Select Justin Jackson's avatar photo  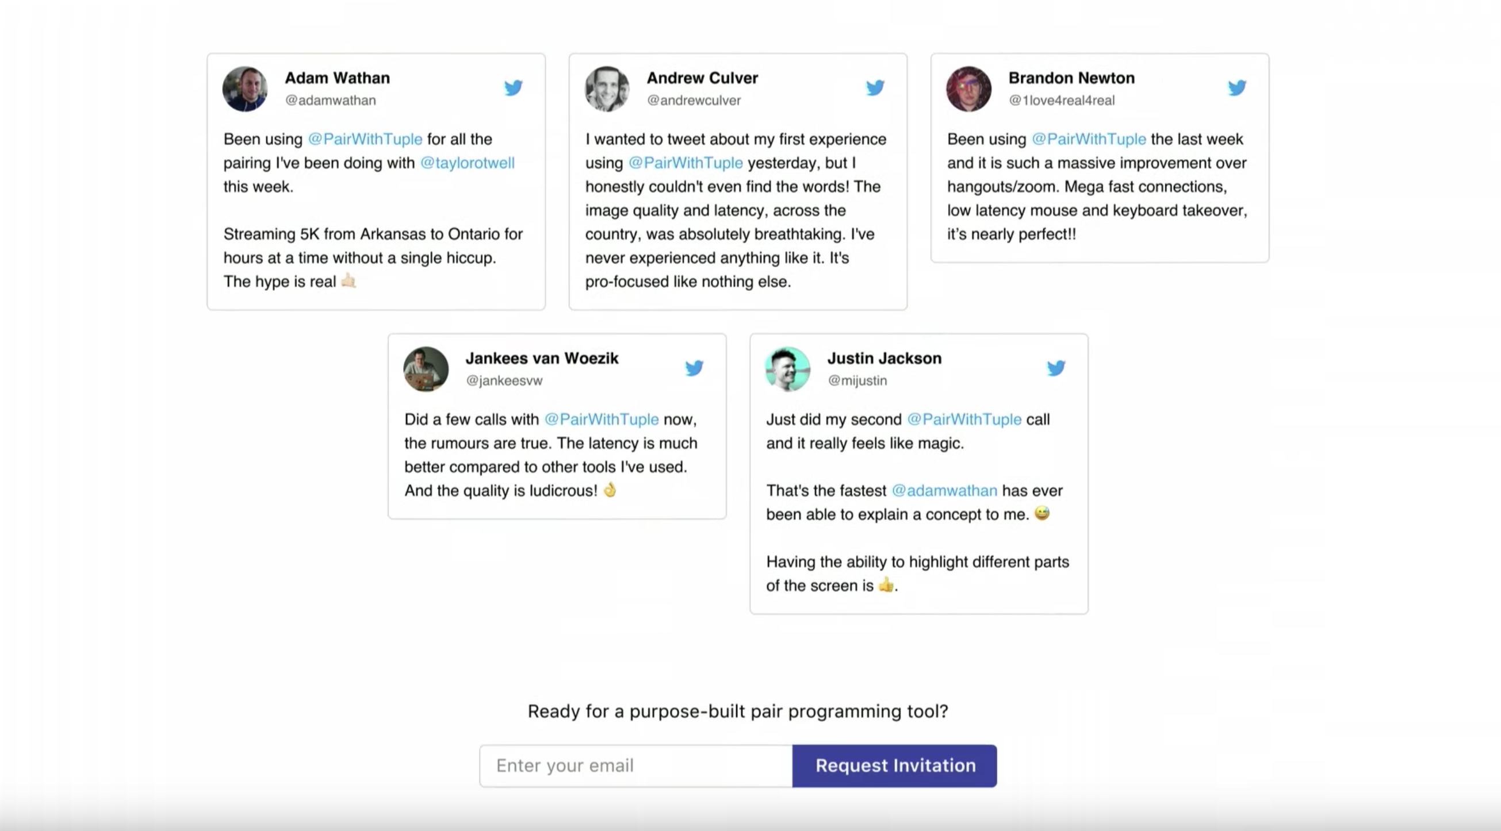[788, 368]
